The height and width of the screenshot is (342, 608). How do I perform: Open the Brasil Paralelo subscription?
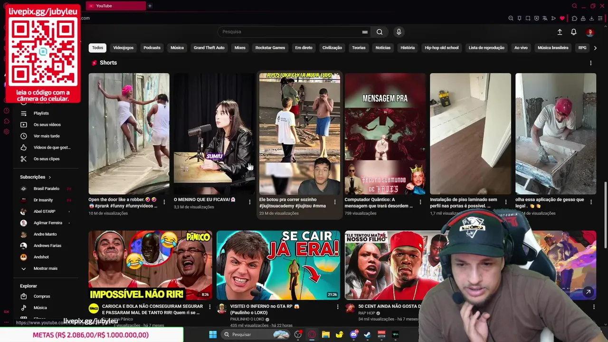point(46,189)
